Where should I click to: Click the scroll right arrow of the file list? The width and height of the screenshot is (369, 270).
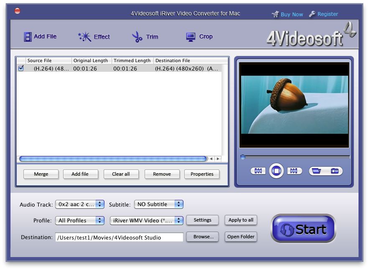[218, 159]
